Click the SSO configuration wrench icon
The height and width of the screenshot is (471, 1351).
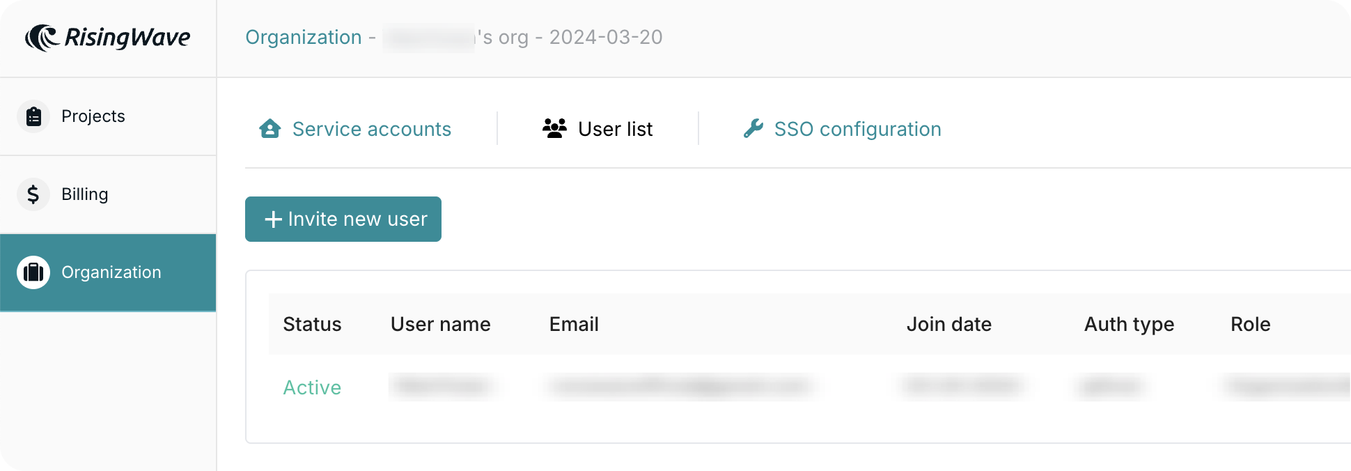click(x=753, y=129)
